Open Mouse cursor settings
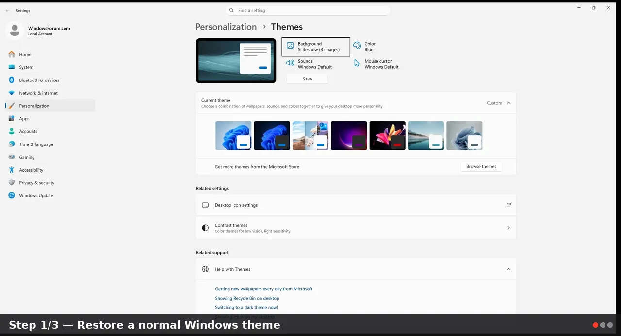621x336 pixels. point(376,64)
